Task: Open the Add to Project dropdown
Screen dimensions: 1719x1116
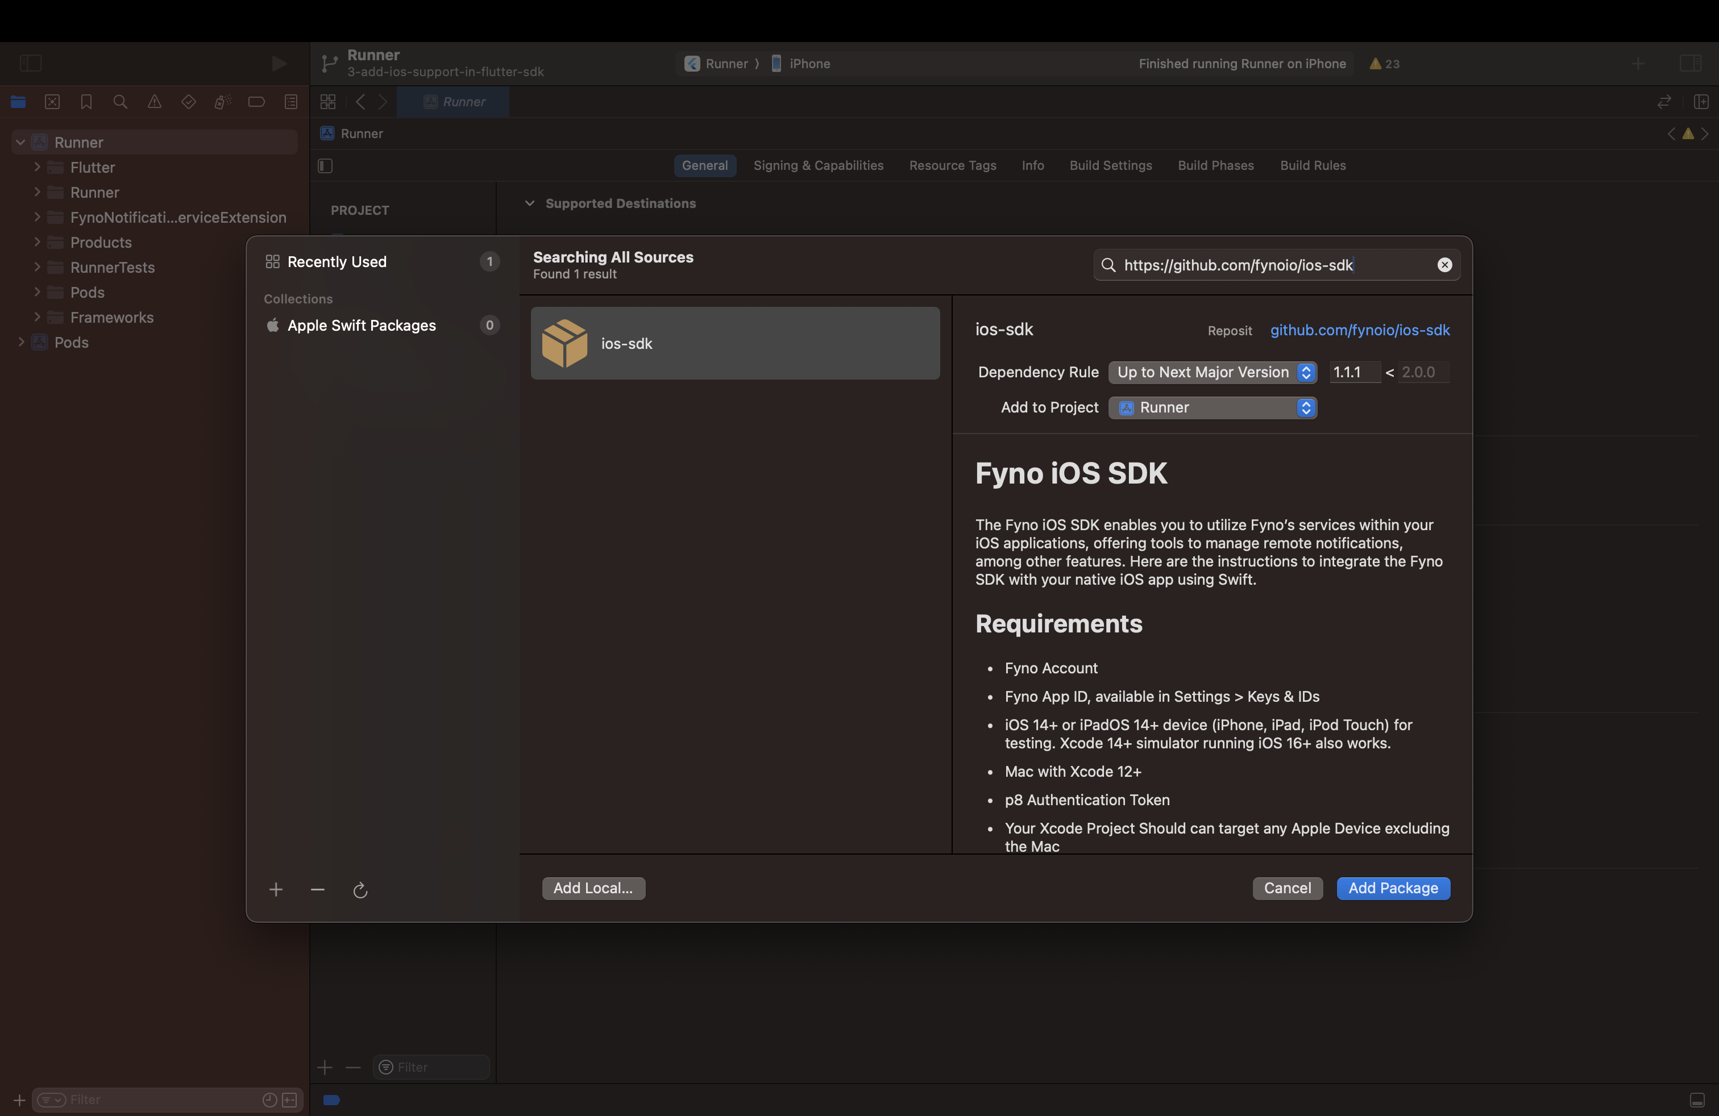Action: 1212,408
